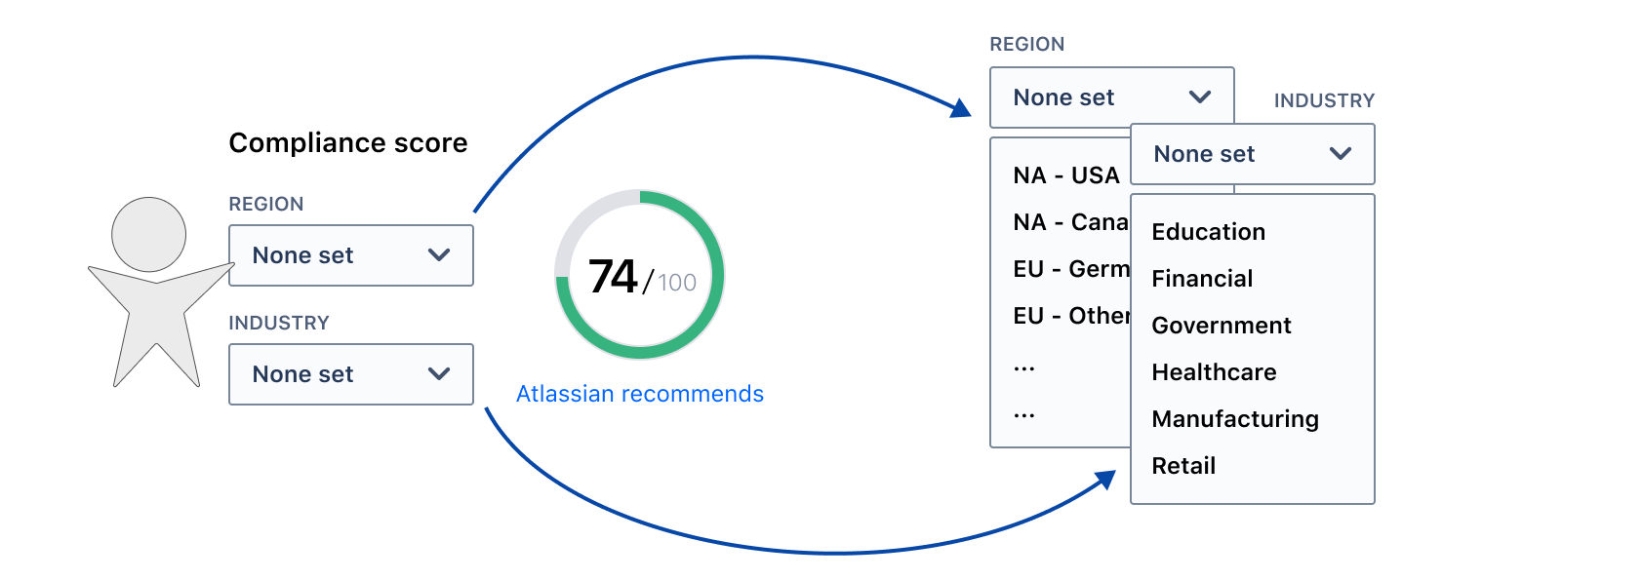The height and width of the screenshot is (580, 1643).
Task: Select Education from industry list
Action: (1209, 232)
